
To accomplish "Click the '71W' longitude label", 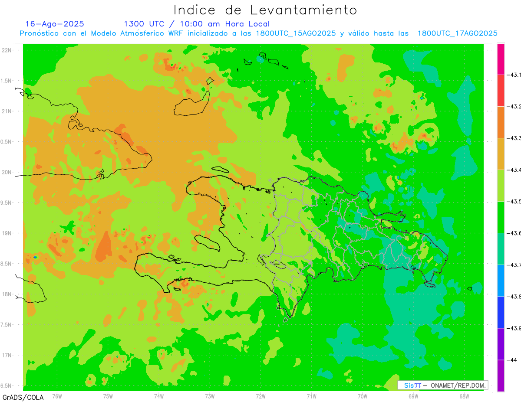I will [311, 396].
